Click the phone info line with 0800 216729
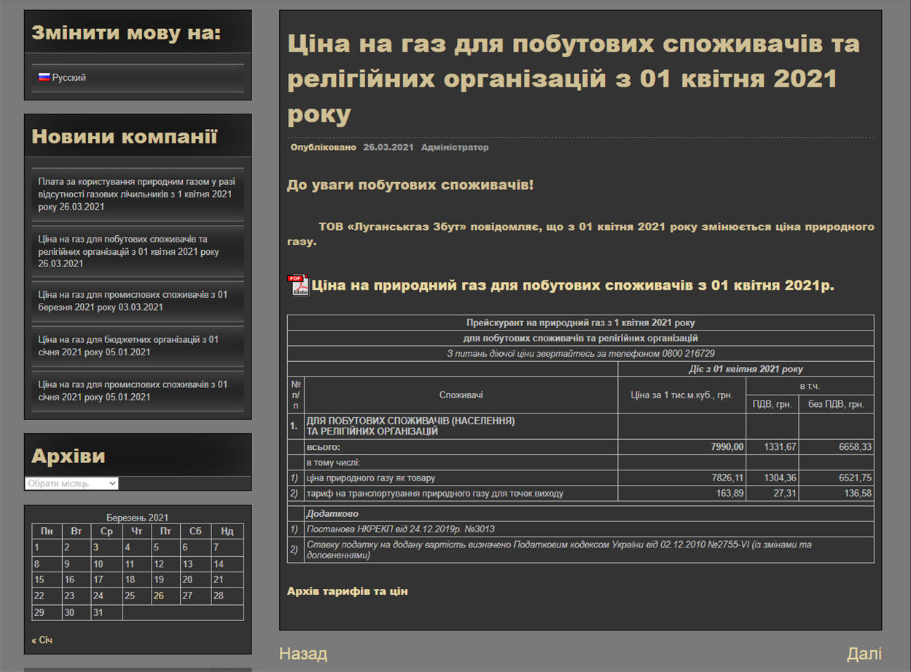Screen dimensions: 911x672 pos(580,354)
